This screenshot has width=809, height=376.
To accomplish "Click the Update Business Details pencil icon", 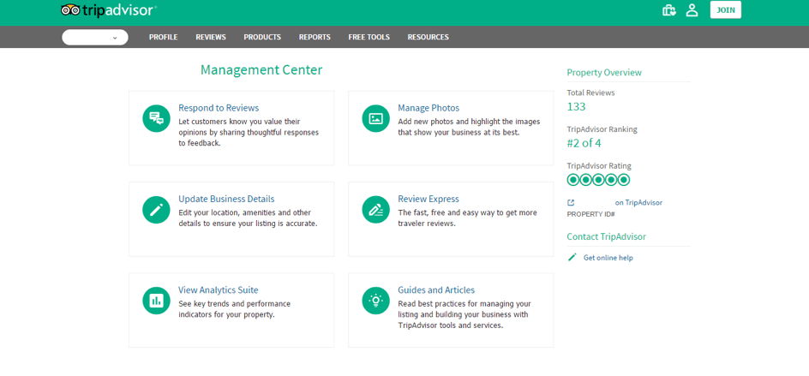I will 156,210.
